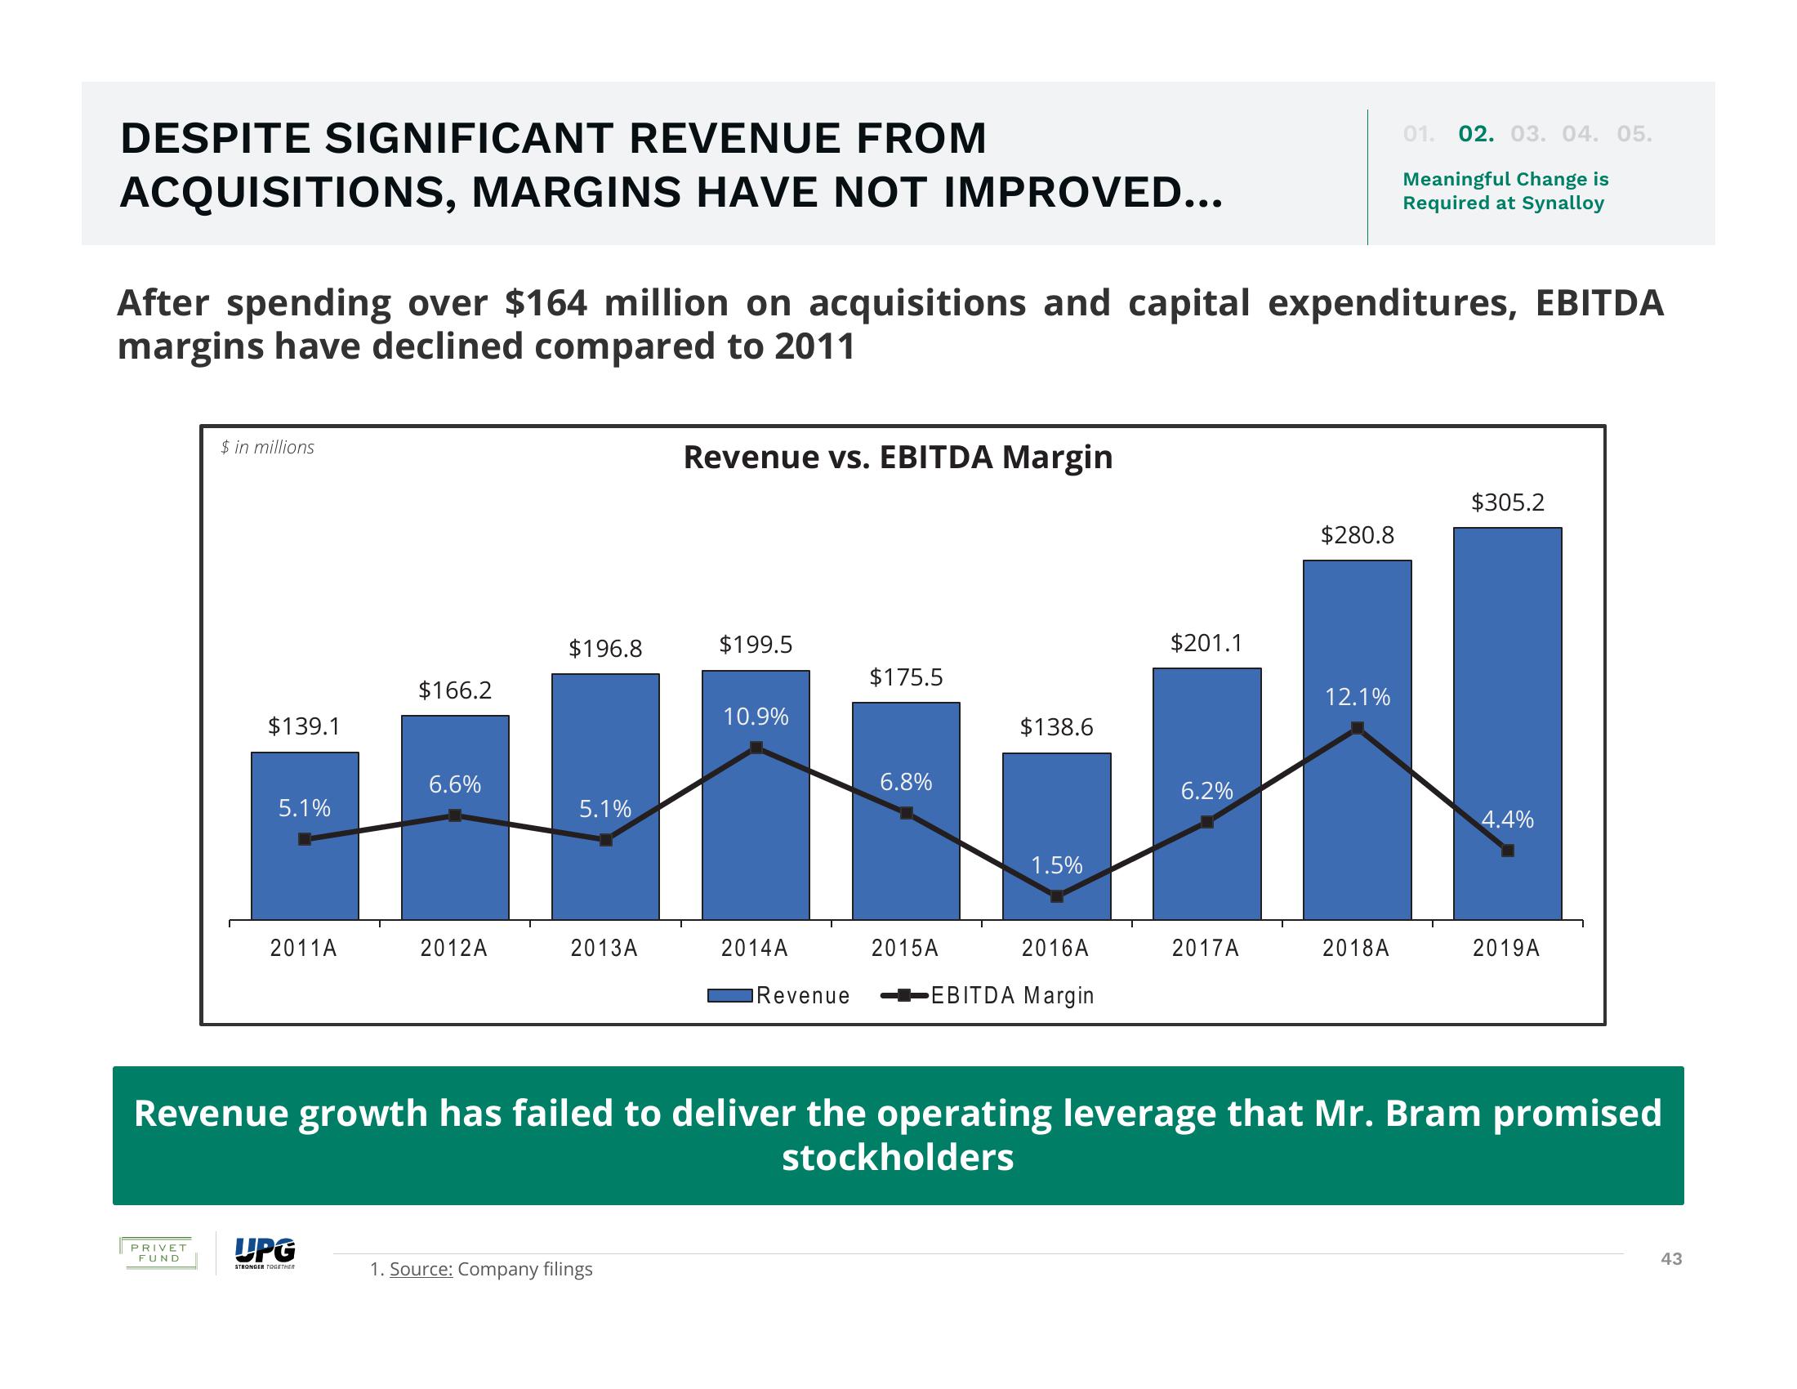This screenshot has width=1797, height=1389.
Task: Click the 12.1% margin label
Action: [x=1358, y=697]
